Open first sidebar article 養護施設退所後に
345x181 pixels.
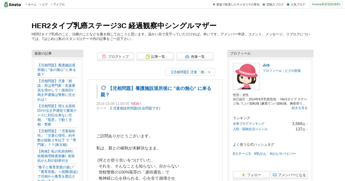[57, 70]
